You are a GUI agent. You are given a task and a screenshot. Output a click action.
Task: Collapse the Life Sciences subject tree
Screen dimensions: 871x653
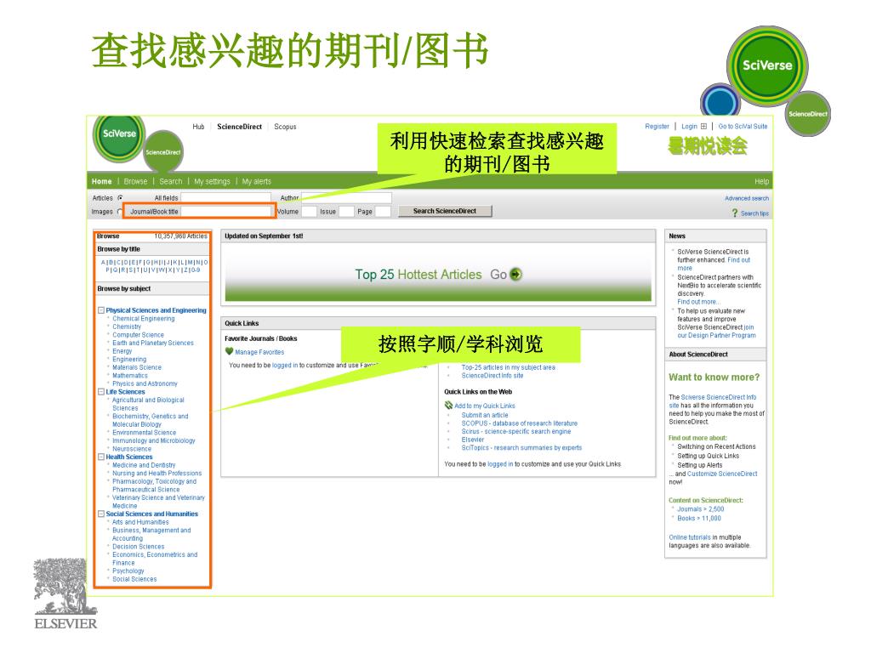click(101, 392)
